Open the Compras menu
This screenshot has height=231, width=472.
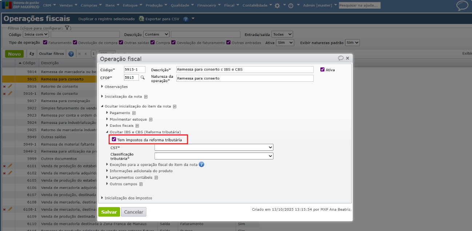(x=91, y=5)
